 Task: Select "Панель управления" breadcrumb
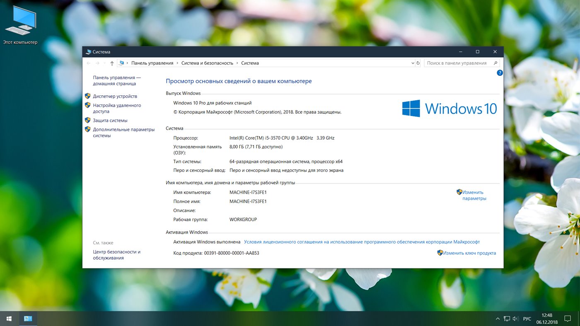(x=152, y=63)
